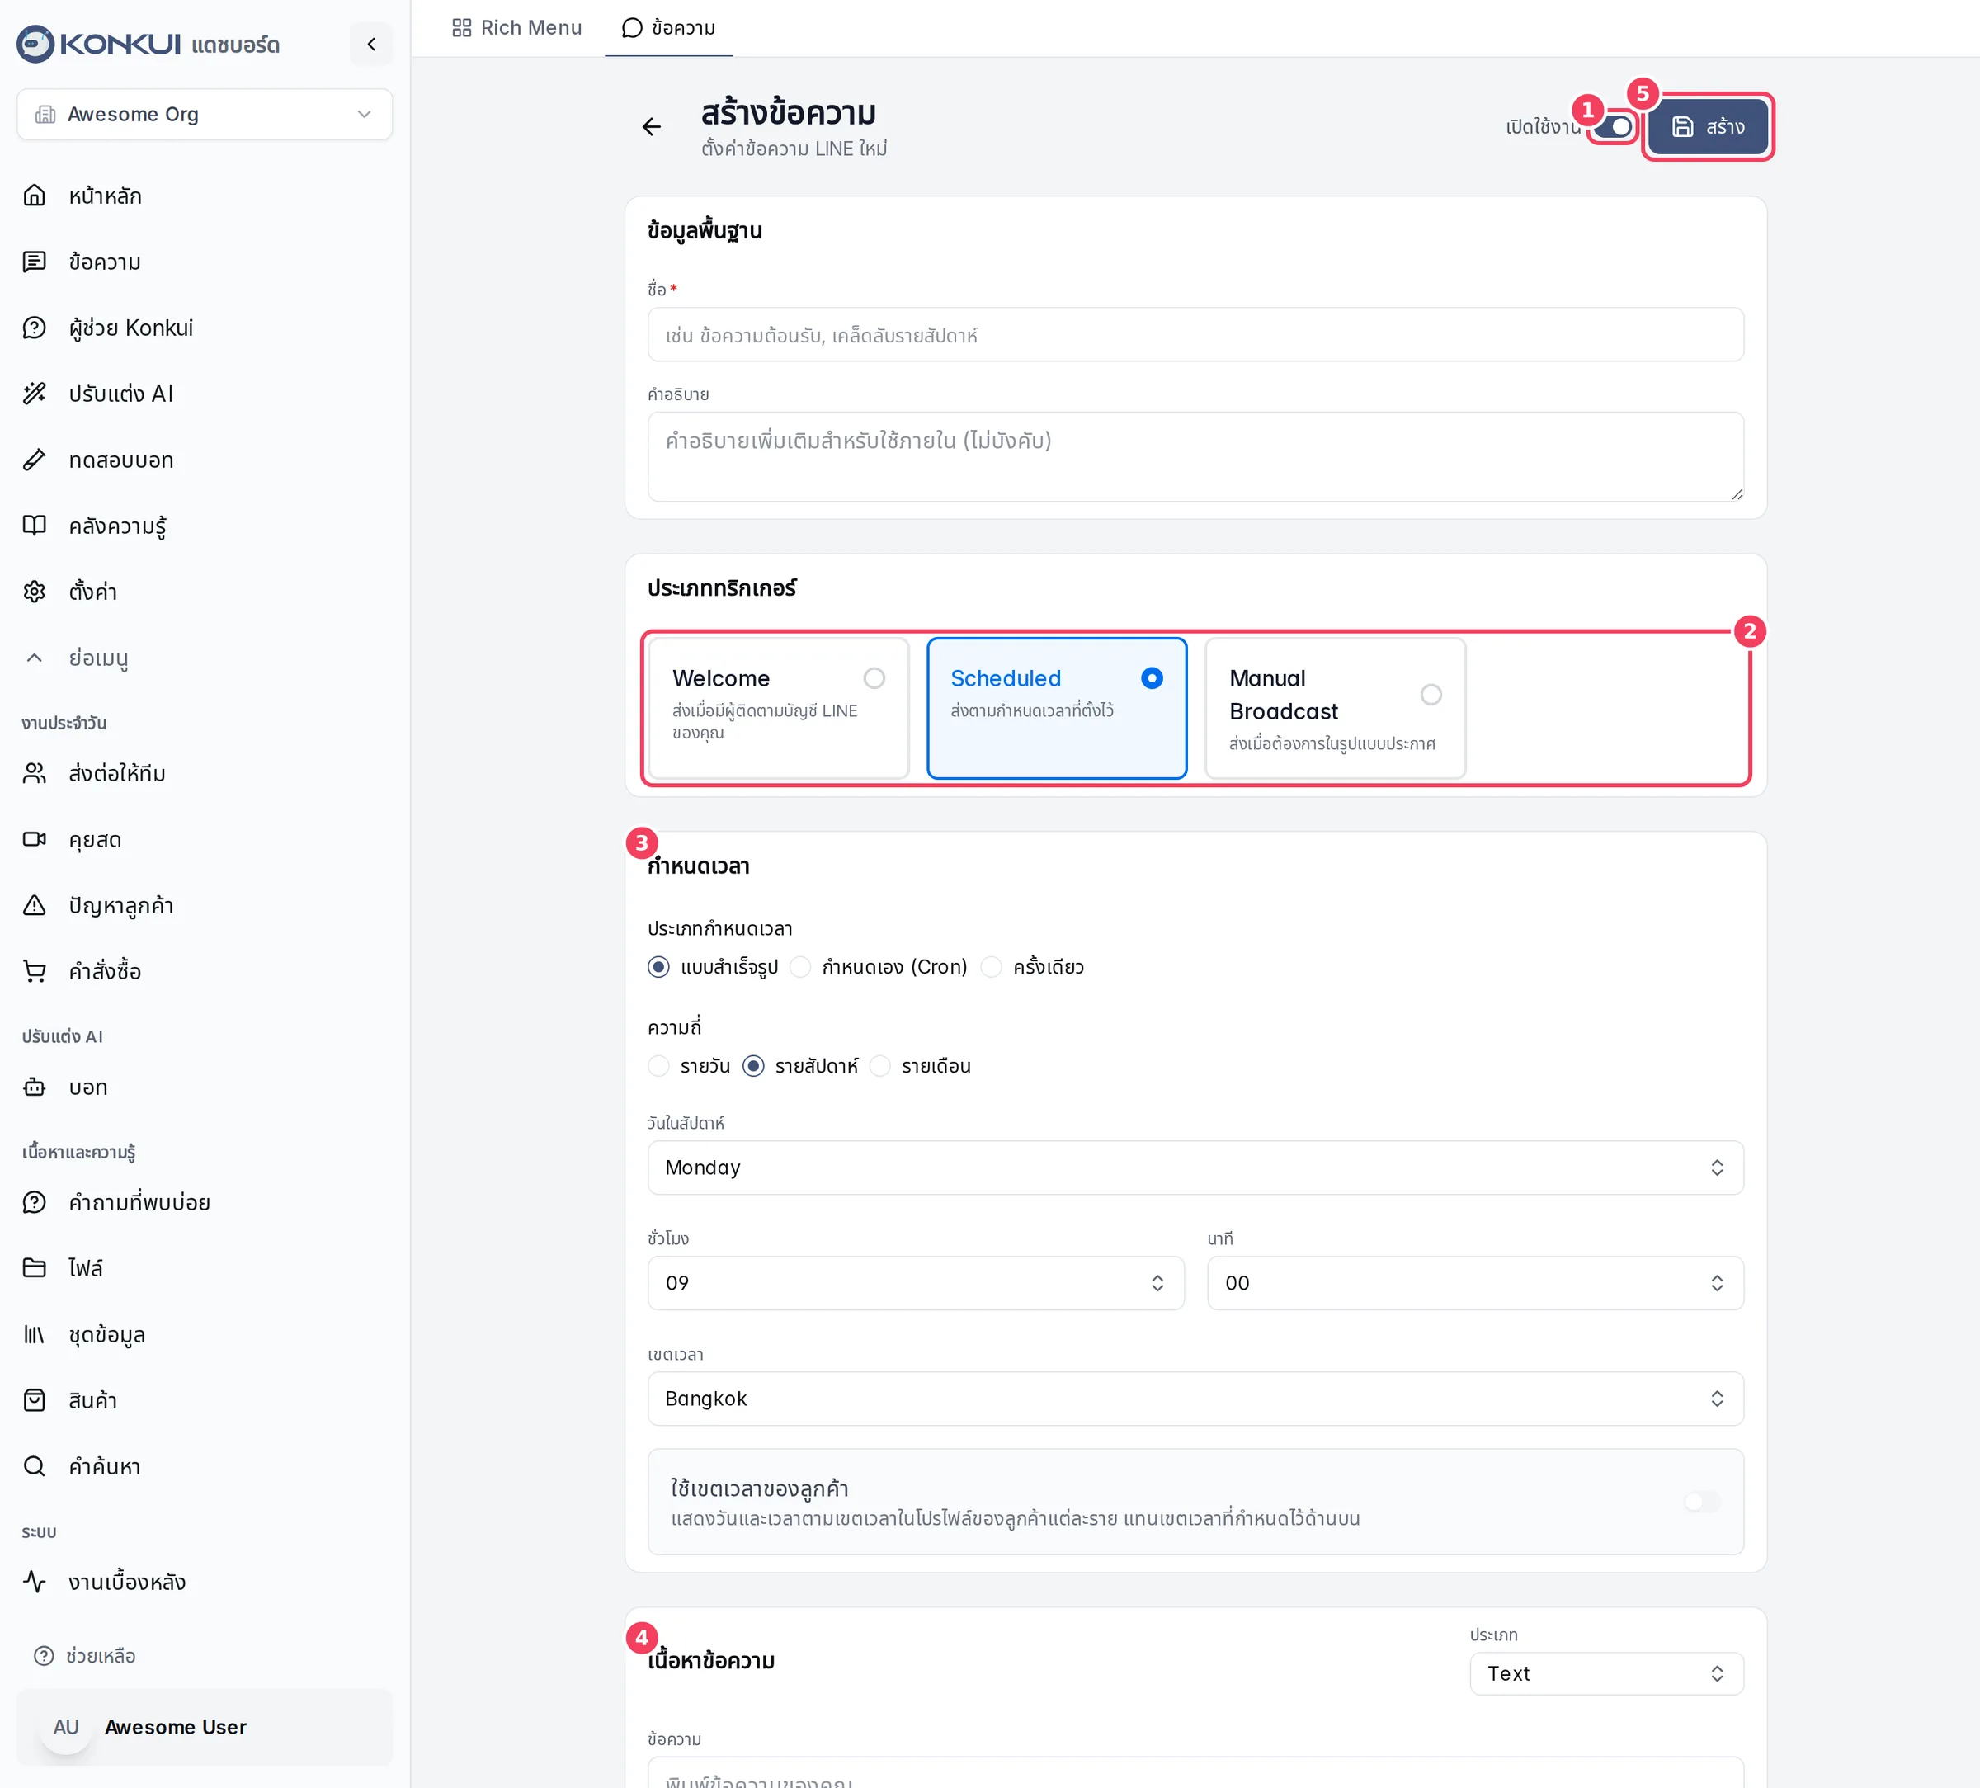The height and width of the screenshot is (1788, 1980).
Task: Open คำค้นหา search item
Action: pos(205,1465)
